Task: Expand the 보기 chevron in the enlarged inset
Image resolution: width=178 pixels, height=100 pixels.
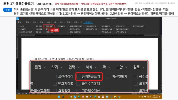Action: click(x=61, y=67)
